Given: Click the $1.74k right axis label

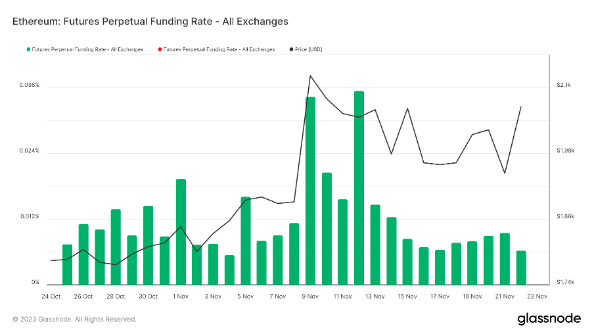Looking at the screenshot, I should (x=566, y=283).
